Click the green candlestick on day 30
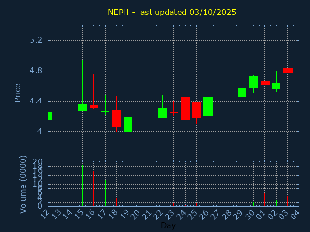 point(253,82)
